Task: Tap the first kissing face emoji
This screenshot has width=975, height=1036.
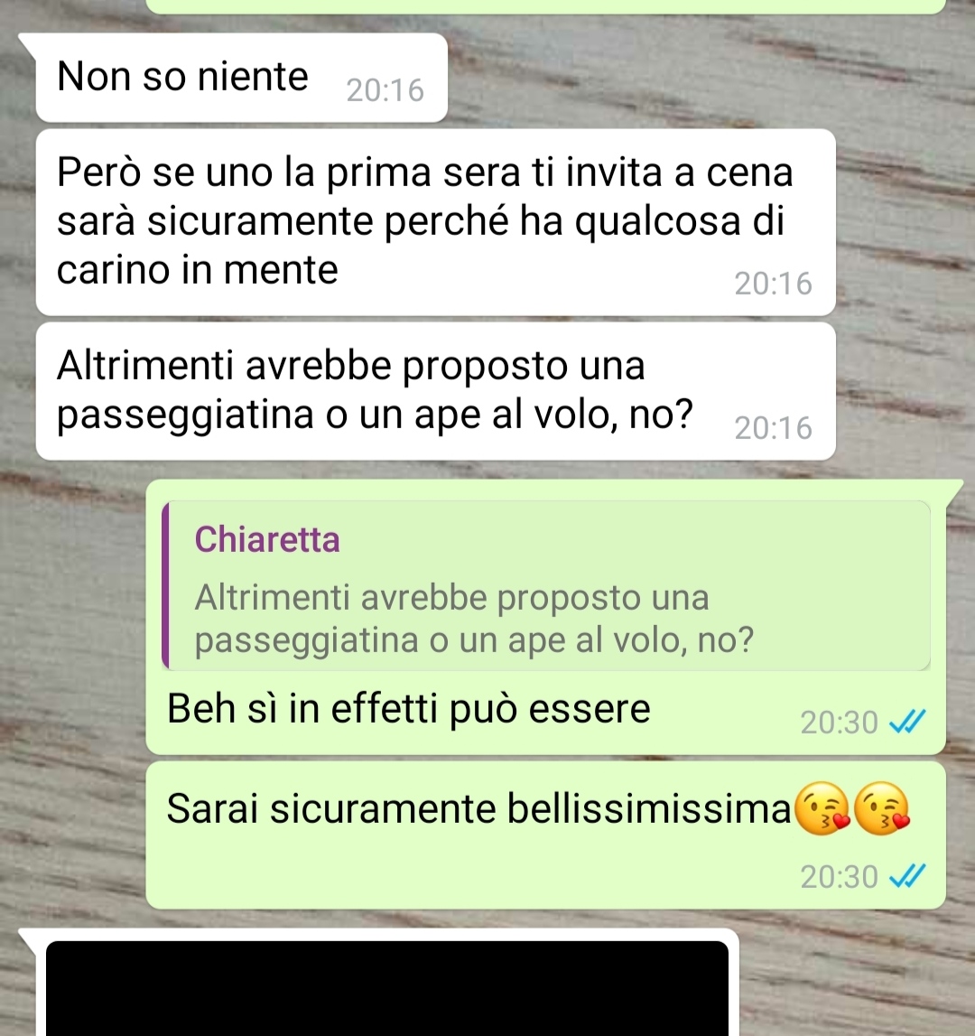Action: pyautogui.click(x=822, y=808)
